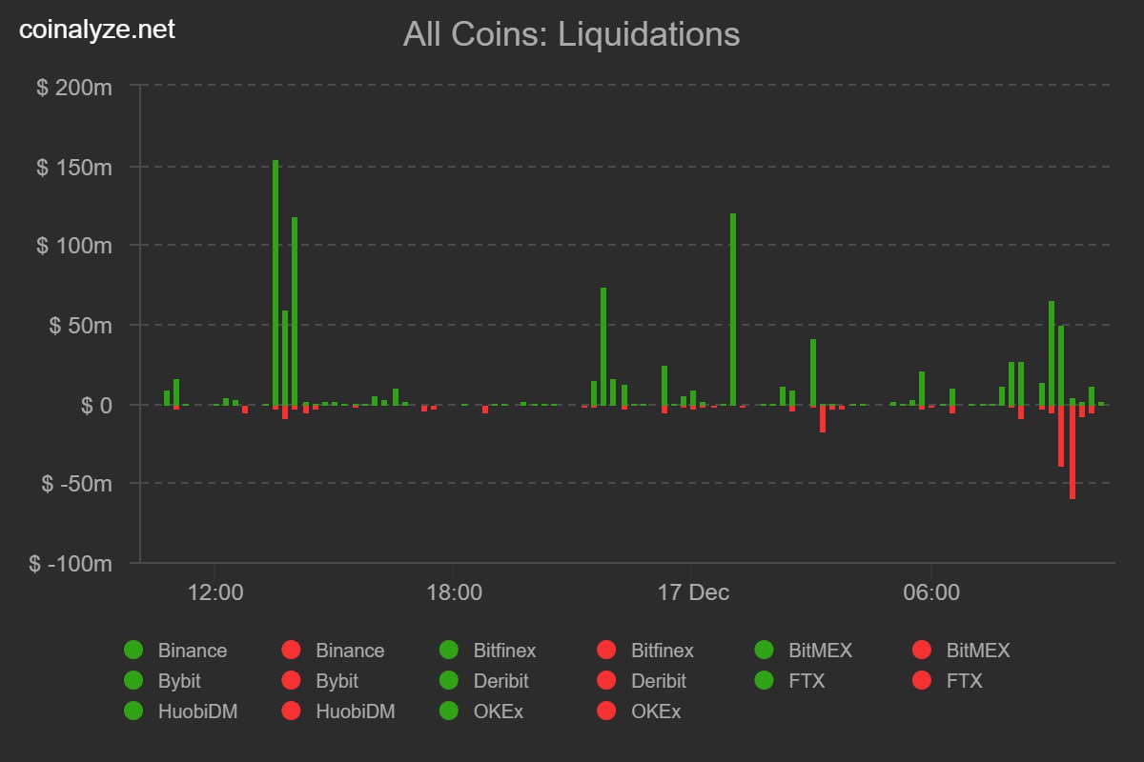
Task: Toggle the green Binance legend dot
Action: point(133,651)
